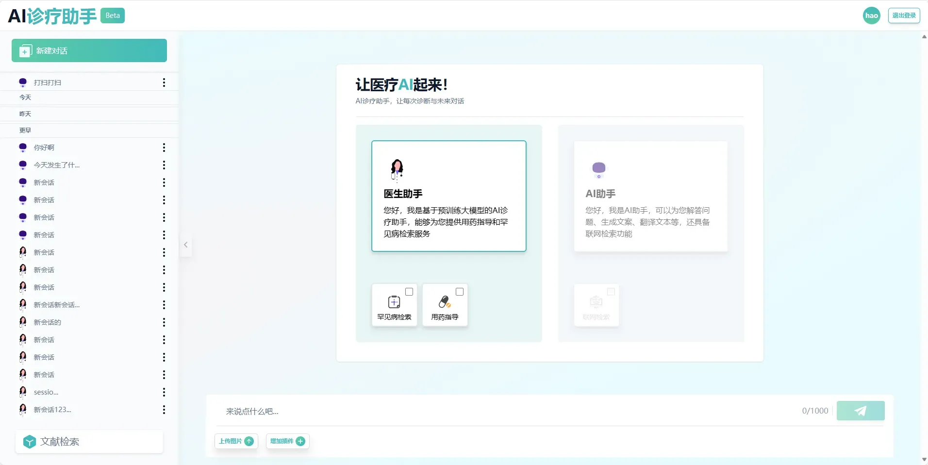Viewport: 928px width, 465px height.
Task: Open 文献检索 via the bottom-left icon
Action: click(29, 441)
